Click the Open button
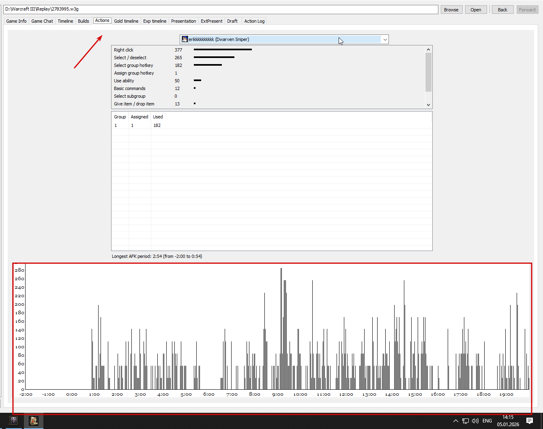Image resolution: width=543 pixels, height=429 pixels. (x=476, y=10)
